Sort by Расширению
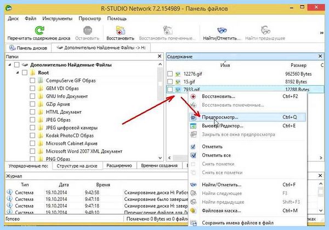The height and width of the screenshot is (230, 329). pyautogui.click(x=119, y=166)
